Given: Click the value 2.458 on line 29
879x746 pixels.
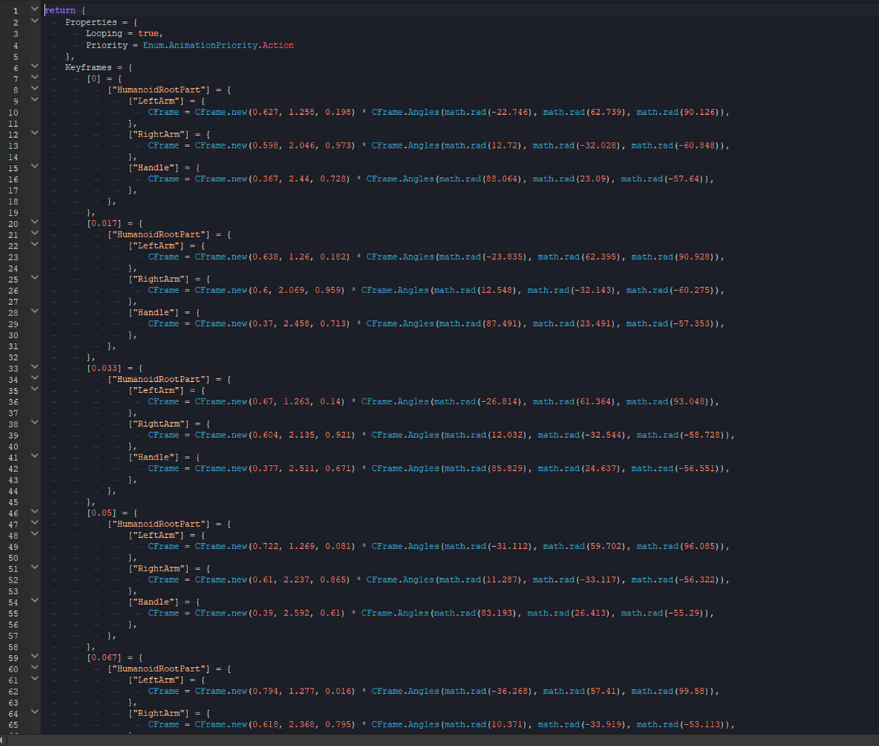Looking at the screenshot, I should (296, 324).
